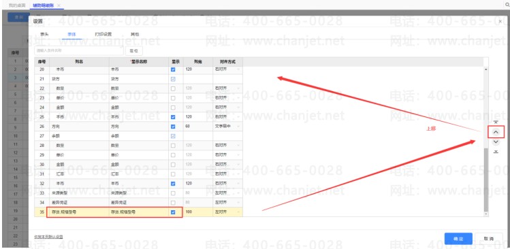Check the 显示 box in row 22 数量
Screen dimensions: 510x249
[173, 88]
